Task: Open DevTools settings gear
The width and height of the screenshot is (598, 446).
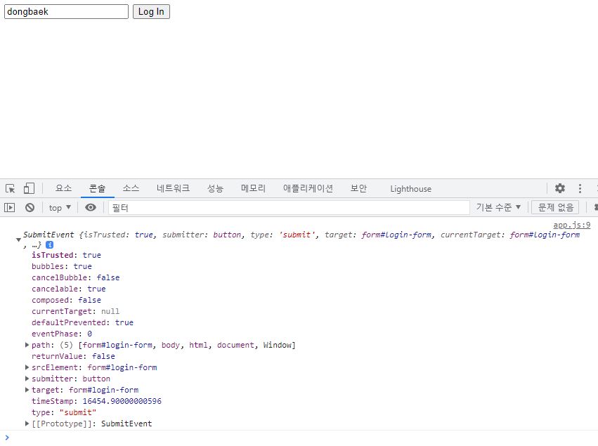Action: click(560, 188)
